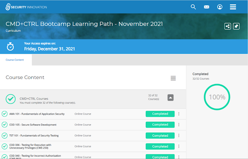
Task: Click the CMD+CTRL Bootcamp Learning Path title
Action: tap(84, 24)
